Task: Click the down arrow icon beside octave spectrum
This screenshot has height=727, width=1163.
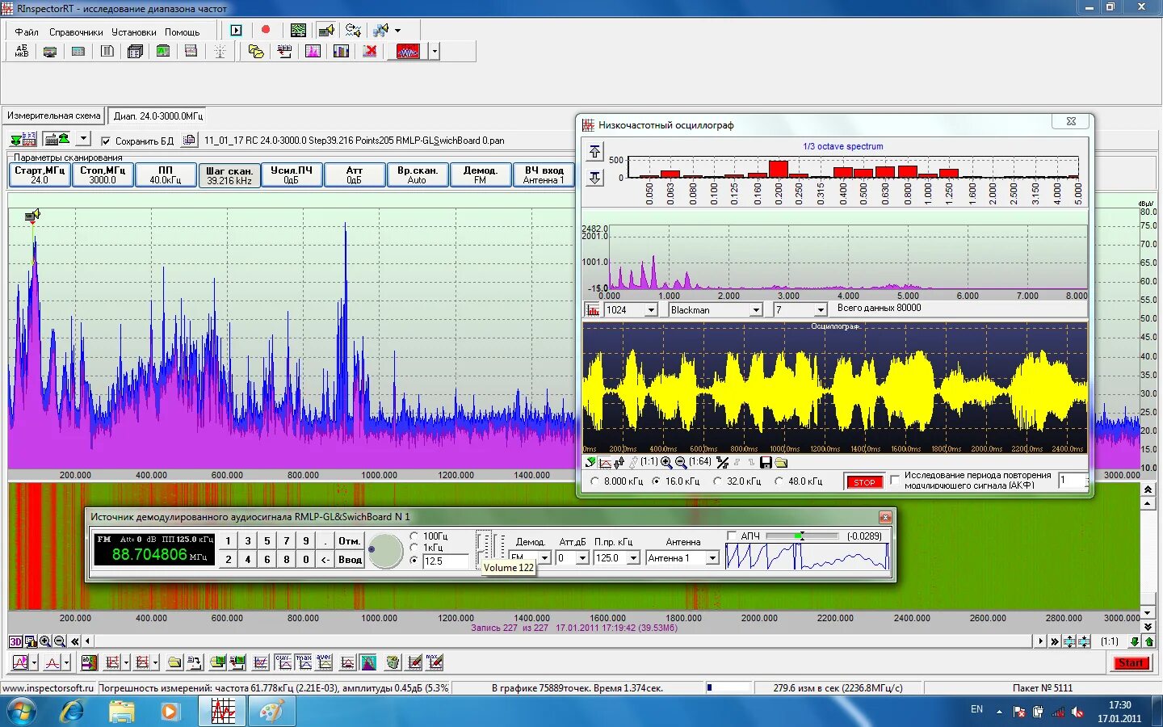Action: tap(595, 177)
